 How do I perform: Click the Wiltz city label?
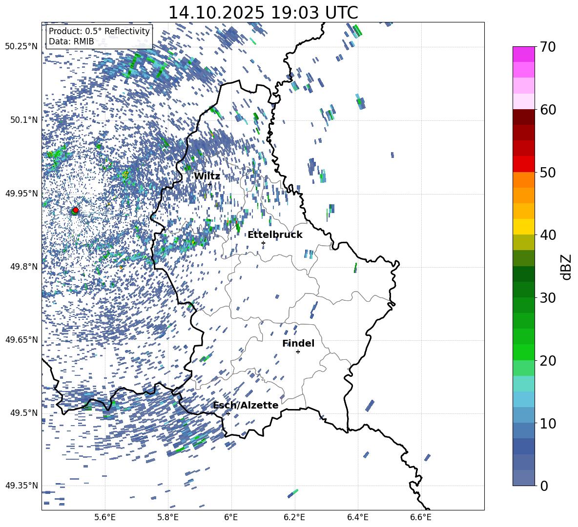coord(207,176)
